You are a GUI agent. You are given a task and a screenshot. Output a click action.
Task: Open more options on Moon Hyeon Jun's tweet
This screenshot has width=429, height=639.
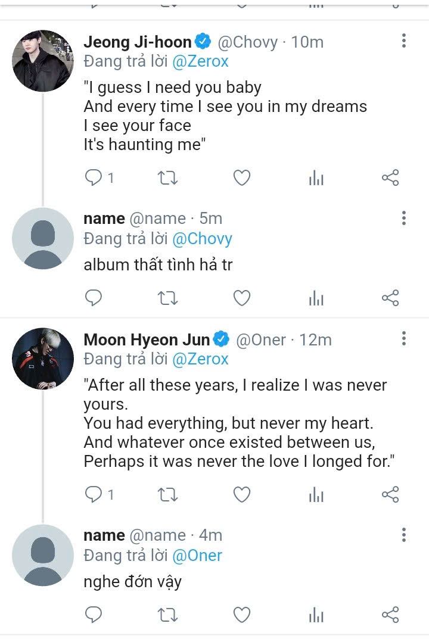[404, 339]
